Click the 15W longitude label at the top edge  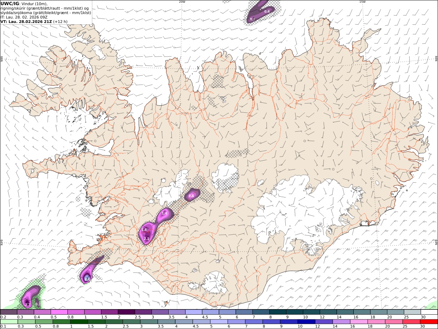pyautogui.click(x=362, y=2)
